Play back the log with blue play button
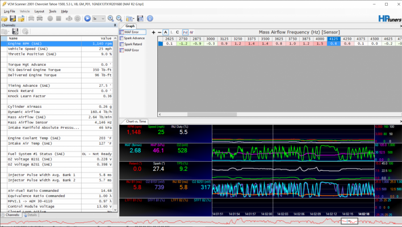Image resolution: width=402 pixels, height=227 pixels. click(x=87, y=19)
